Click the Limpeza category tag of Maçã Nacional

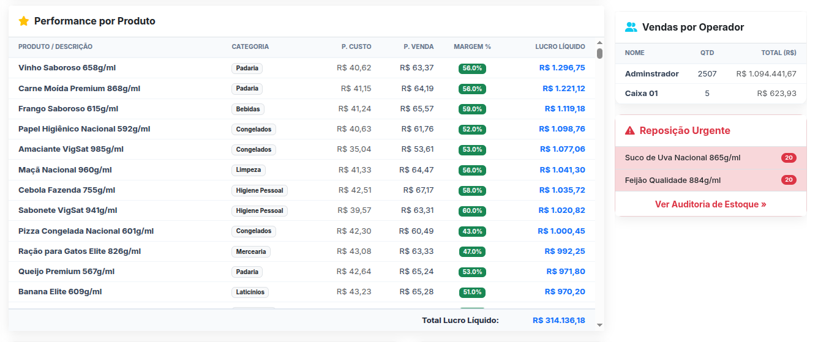click(249, 170)
